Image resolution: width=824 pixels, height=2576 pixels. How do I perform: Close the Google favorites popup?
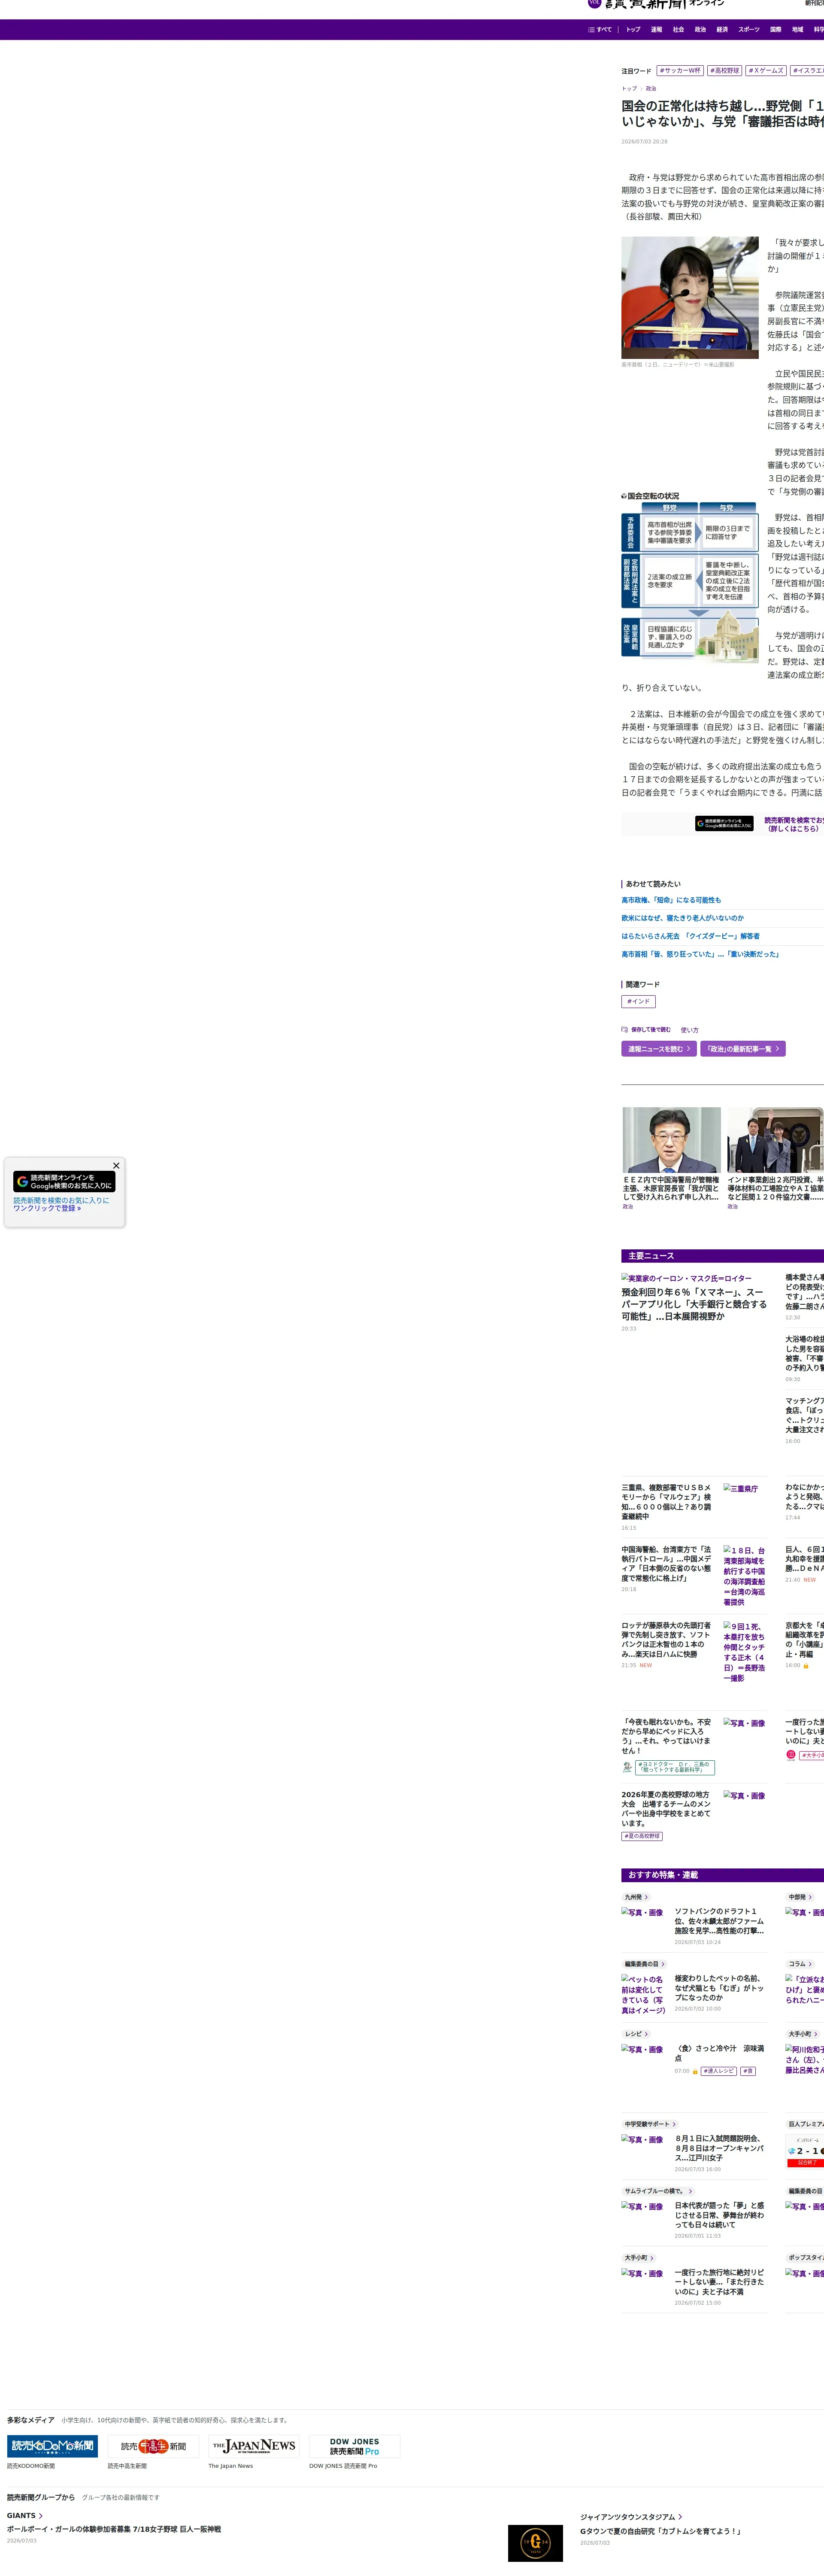coord(116,1165)
